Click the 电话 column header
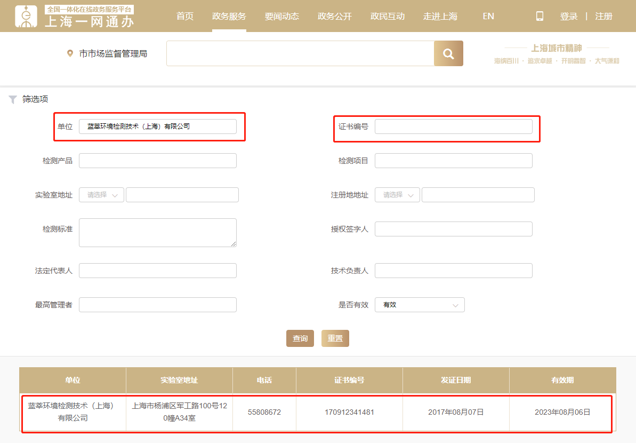Screen dimensions: 636x443 pyautogui.click(x=264, y=380)
